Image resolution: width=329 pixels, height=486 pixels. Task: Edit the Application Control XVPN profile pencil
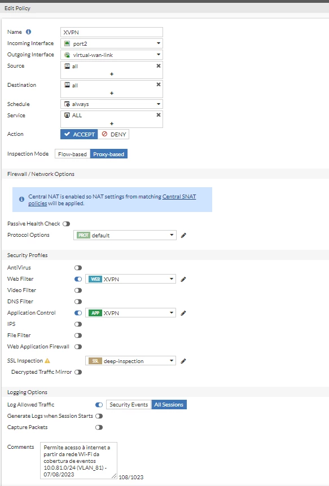[183, 313]
